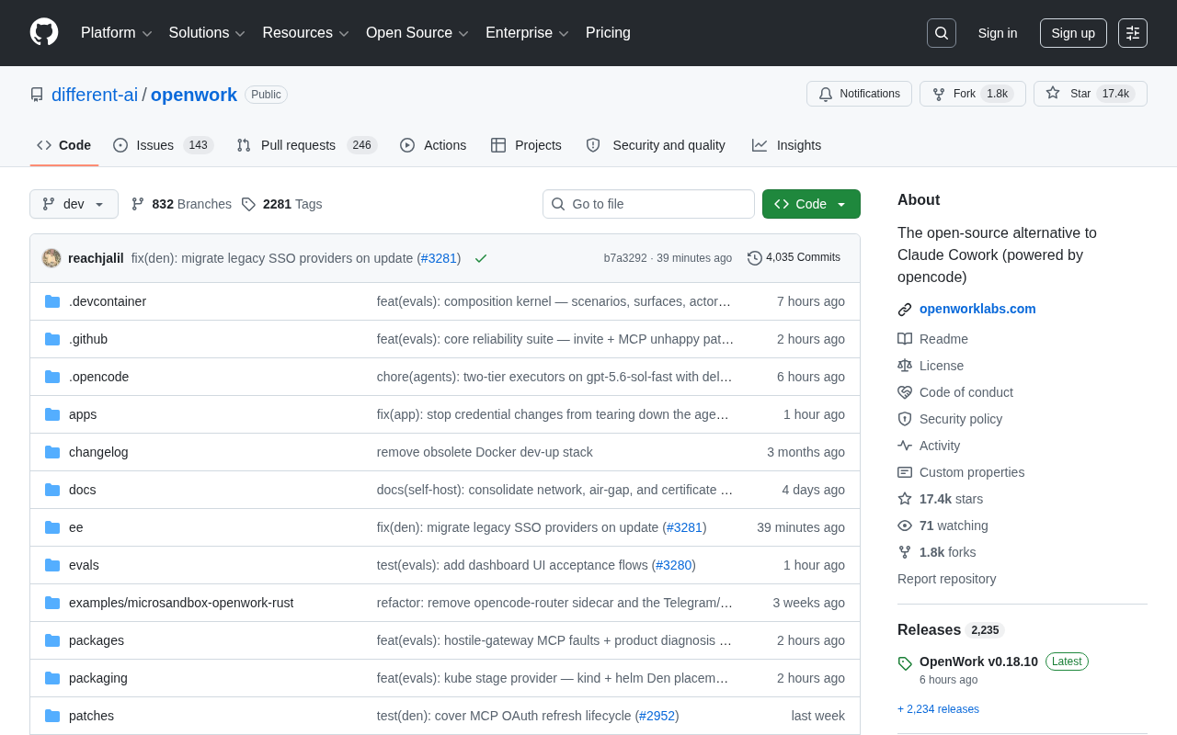This screenshot has width=1177, height=735.
Task: Click the Report repository link
Action: [947, 579]
